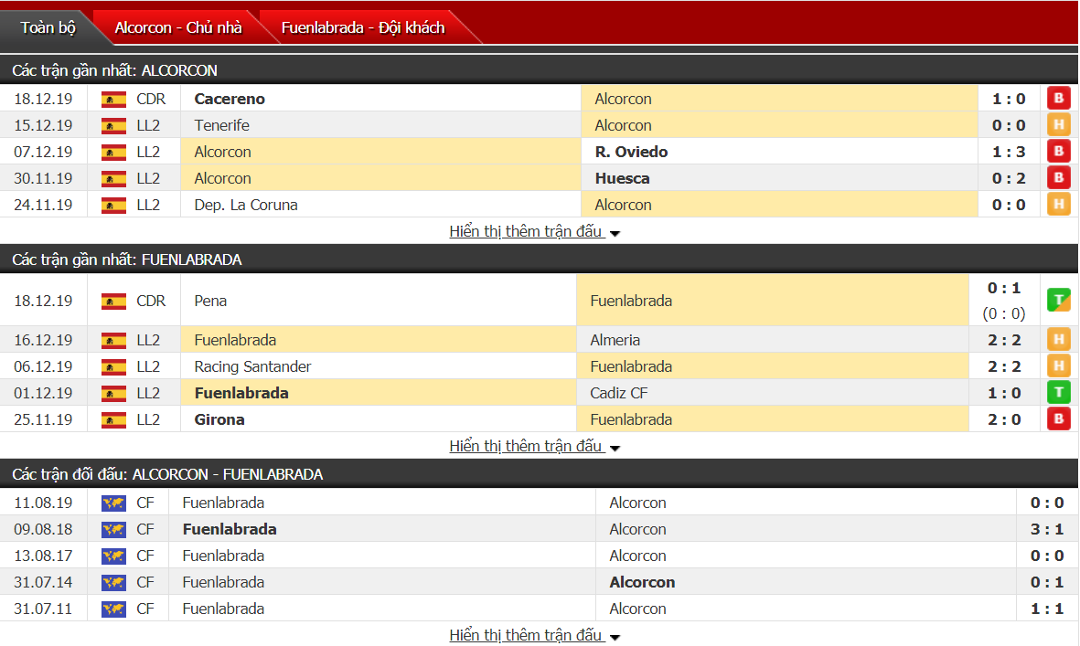Click score 1 : 1 in 31.07.11 match
1080x646 pixels.
point(1047,609)
